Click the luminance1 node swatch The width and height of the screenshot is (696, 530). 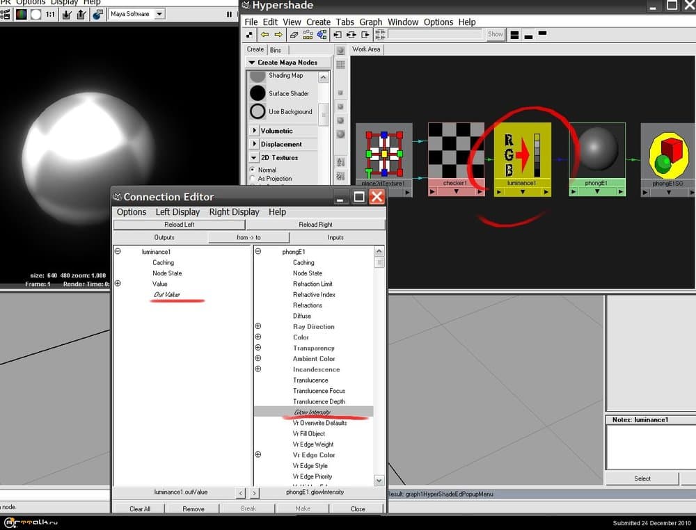[522, 151]
